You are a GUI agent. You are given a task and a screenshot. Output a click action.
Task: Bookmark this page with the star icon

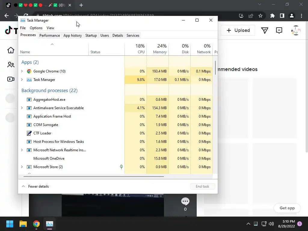click(260, 16)
